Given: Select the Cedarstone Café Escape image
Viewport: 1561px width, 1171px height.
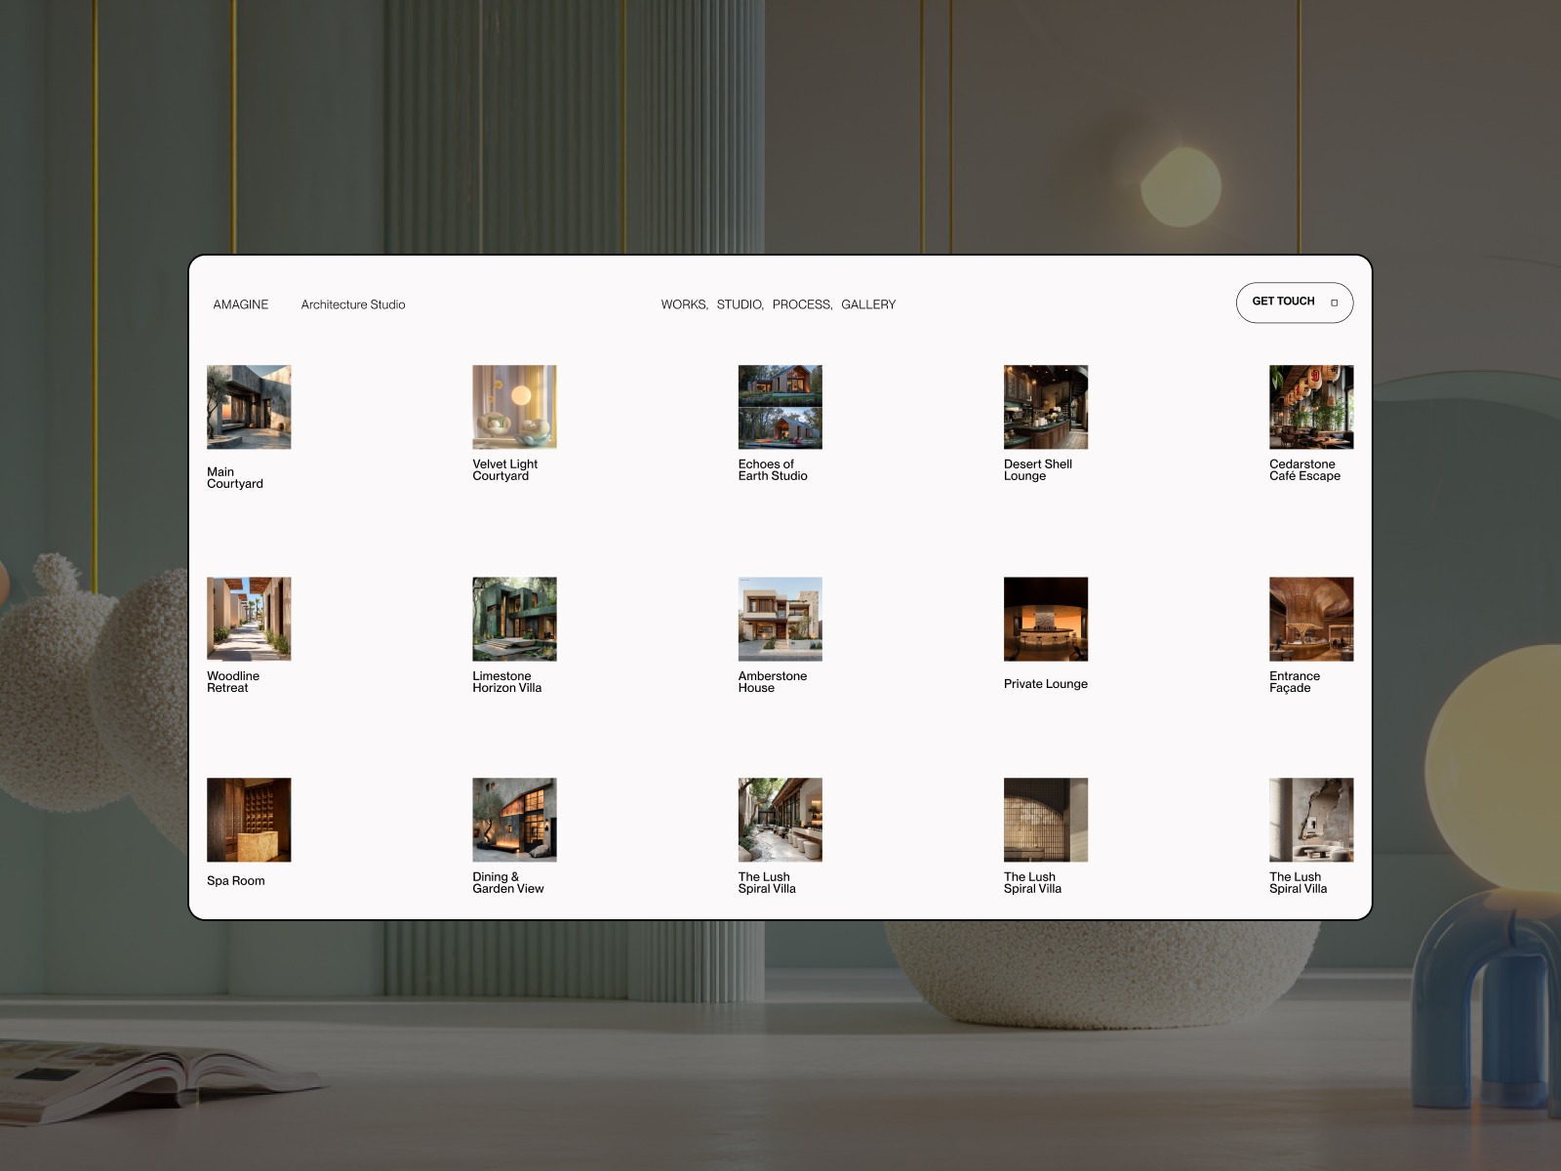Looking at the screenshot, I should pos(1310,406).
